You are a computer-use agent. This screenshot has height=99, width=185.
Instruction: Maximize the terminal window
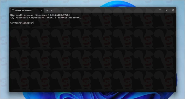[x=166, y=10]
